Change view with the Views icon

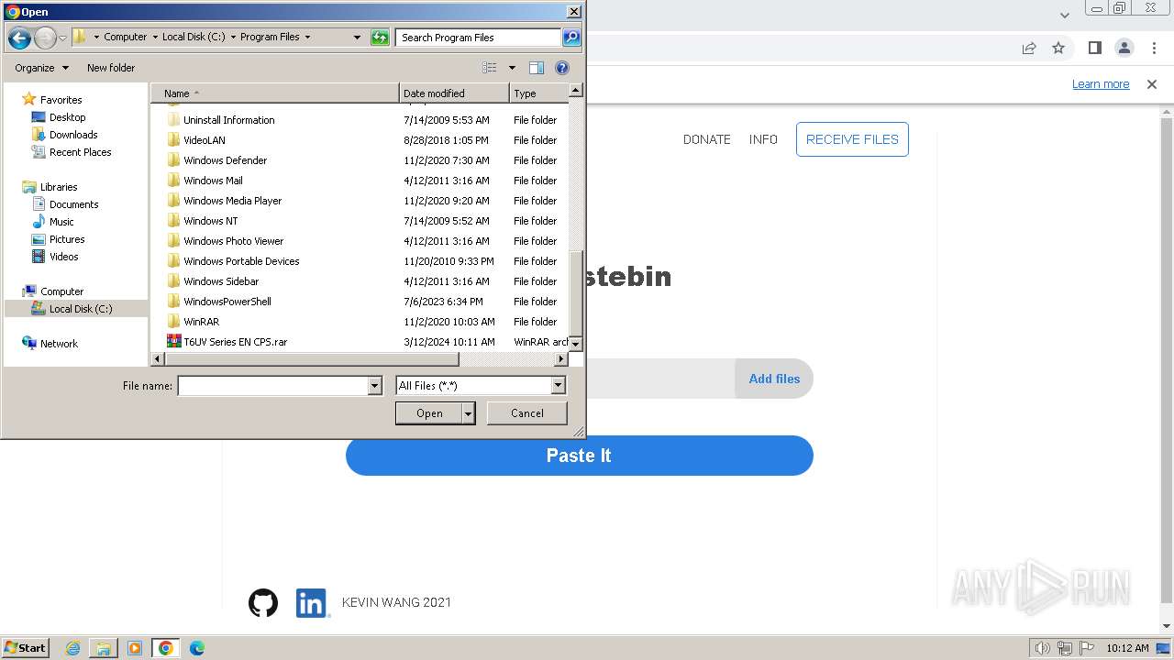click(490, 68)
